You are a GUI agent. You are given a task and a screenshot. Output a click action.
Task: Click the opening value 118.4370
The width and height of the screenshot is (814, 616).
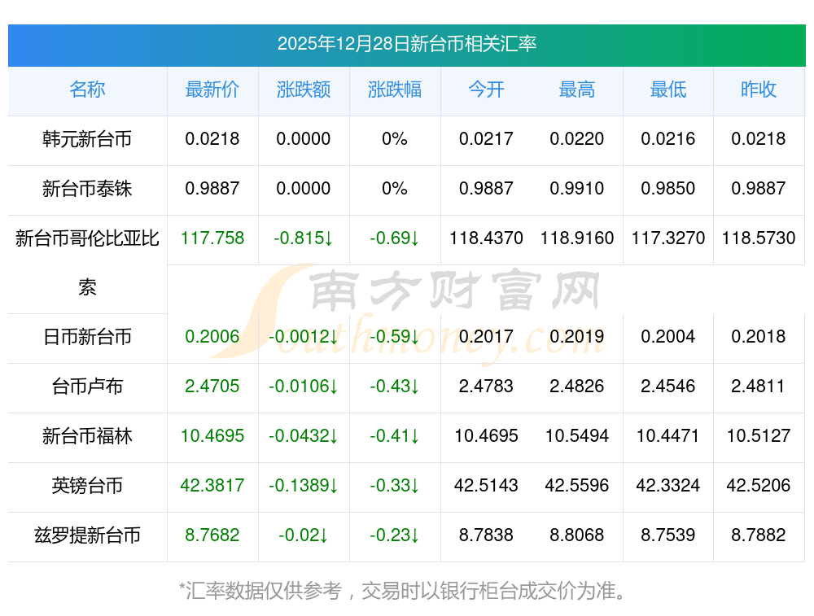click(486, 238)
